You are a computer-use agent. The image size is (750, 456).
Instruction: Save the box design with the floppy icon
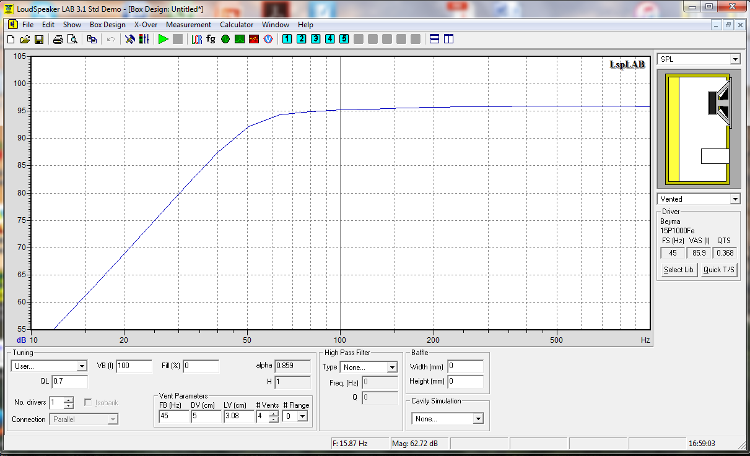pos(38,39)
